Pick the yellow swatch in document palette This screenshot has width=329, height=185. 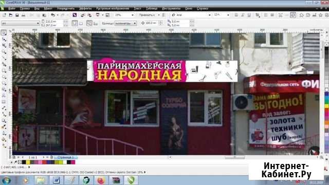coord(28,162)
